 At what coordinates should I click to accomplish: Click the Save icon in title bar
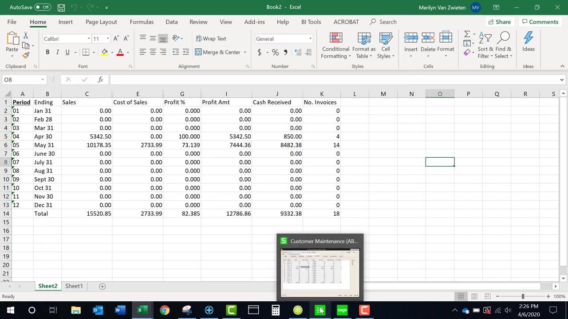pyautogui.click(x=61, y=8)
